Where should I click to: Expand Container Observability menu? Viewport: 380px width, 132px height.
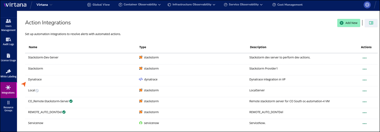pyautogui.click(x=139, y=5)
